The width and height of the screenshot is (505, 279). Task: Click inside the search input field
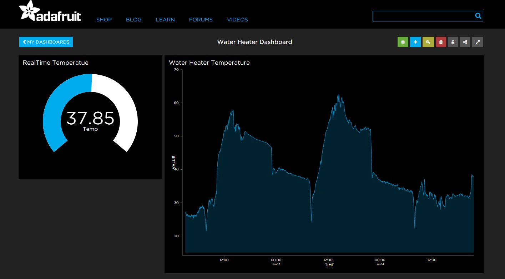423,16
